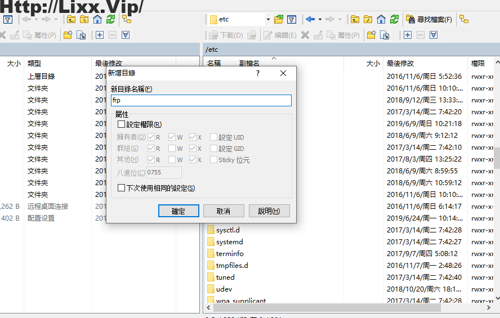Invert selection icon in local toolbar
The width and height of the screenshot is (500, 318).
(126, 35)
